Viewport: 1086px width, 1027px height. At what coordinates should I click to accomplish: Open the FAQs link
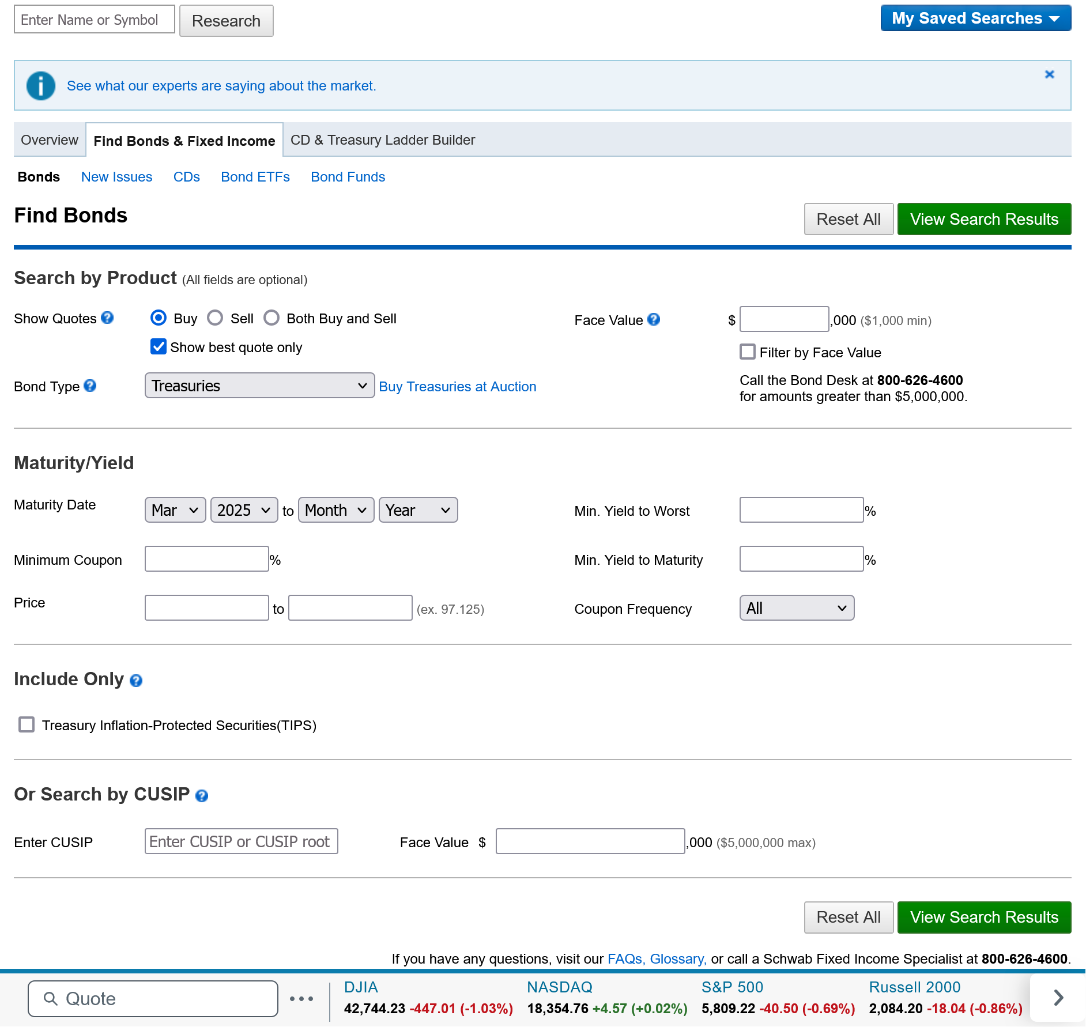(x=626, y=959)
